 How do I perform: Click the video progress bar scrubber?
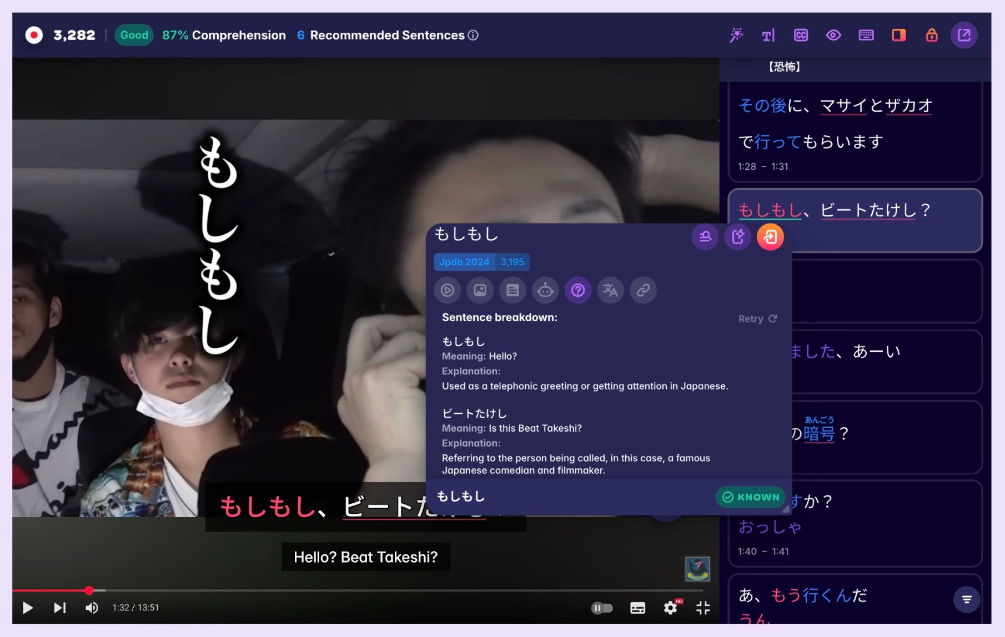89,590
